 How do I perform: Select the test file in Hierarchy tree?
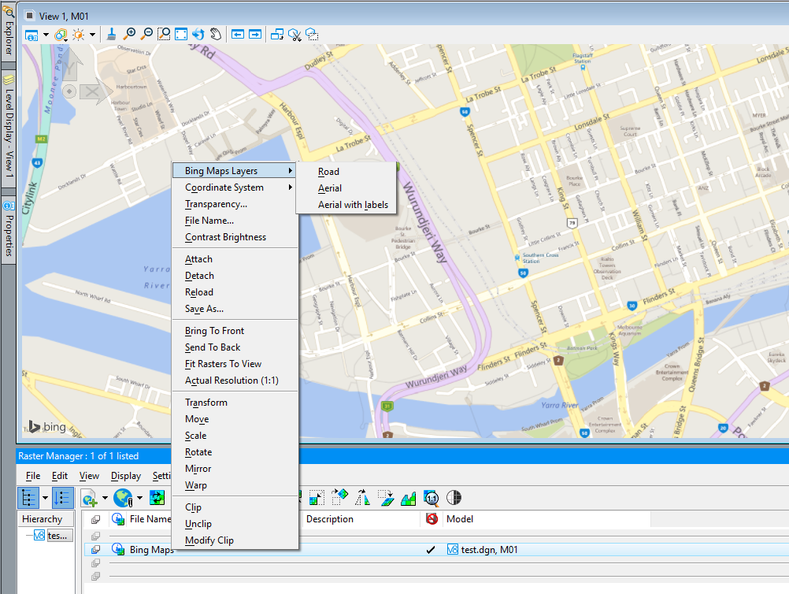(57, 536)
